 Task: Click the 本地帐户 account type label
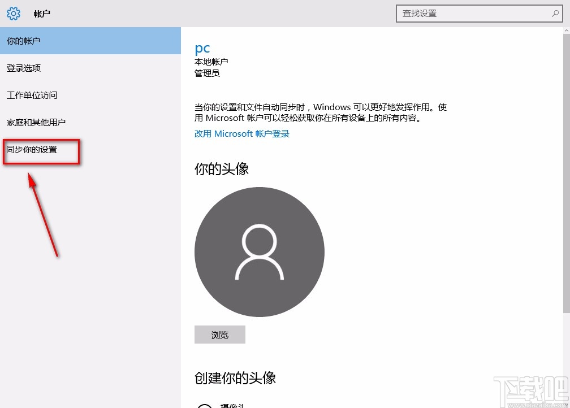coord(211,61)
